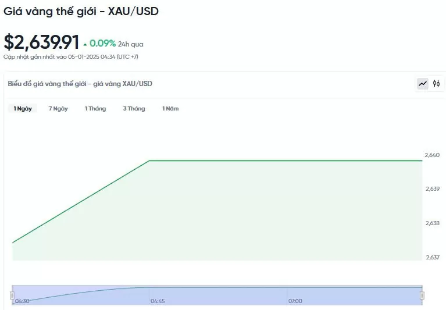
Task: Click the right handle of the range navigator
Action: (422, 295)
